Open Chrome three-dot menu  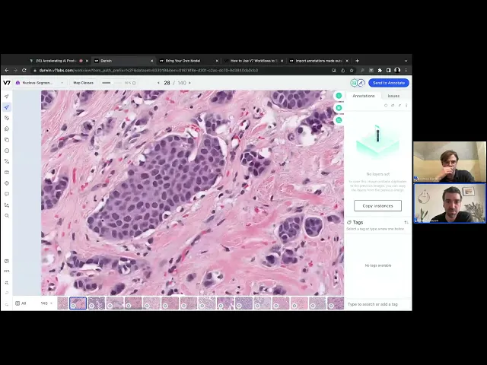(x=406, y=71)
